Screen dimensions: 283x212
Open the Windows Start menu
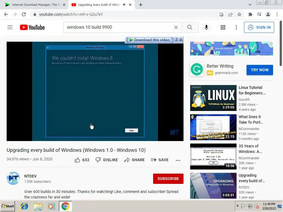pos(7,206)
